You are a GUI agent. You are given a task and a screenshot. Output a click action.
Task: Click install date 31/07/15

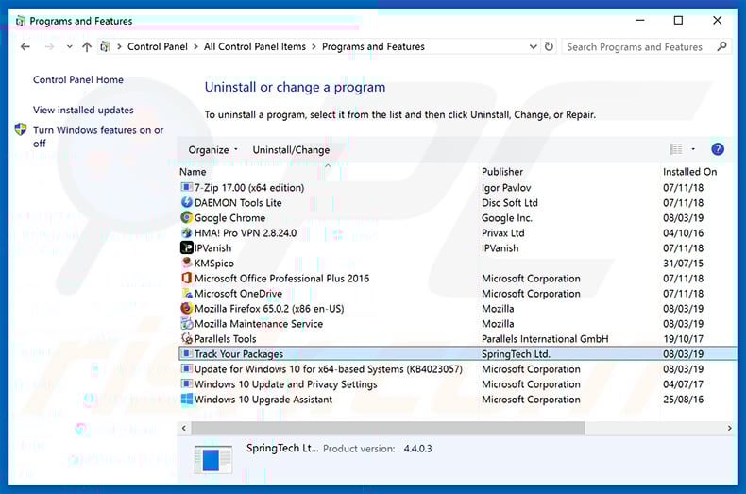(683, 264)
